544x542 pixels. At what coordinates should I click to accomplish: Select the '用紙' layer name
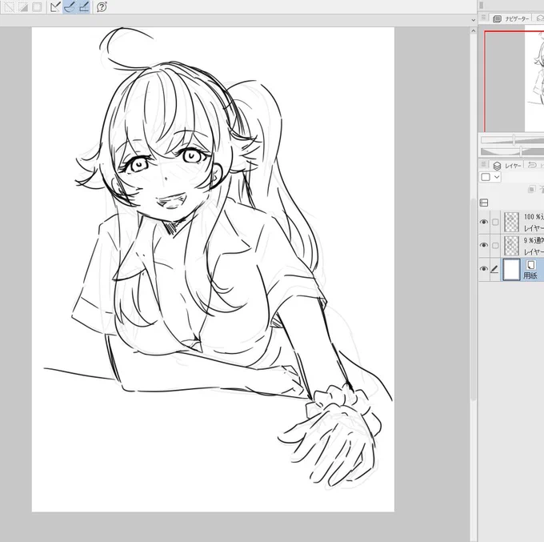click(530, 275)
